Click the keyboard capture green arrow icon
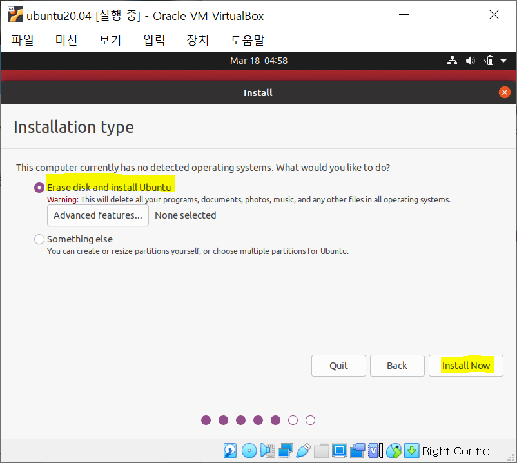517x463 pixels. tap(411, 451)
